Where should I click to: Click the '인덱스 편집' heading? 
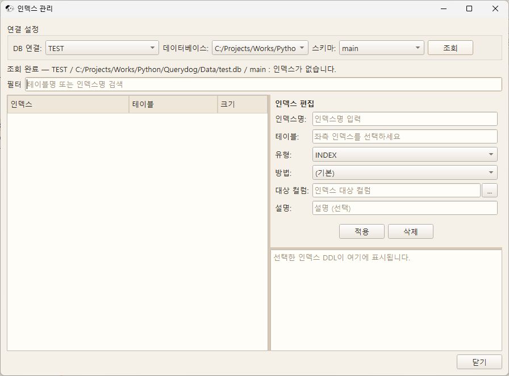[294, 104]
